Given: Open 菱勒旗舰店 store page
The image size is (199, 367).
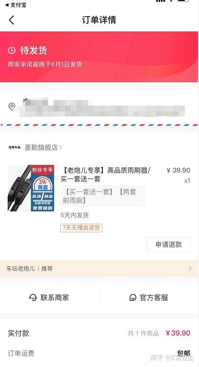Looking at the screenshot, I should point(41,147).
